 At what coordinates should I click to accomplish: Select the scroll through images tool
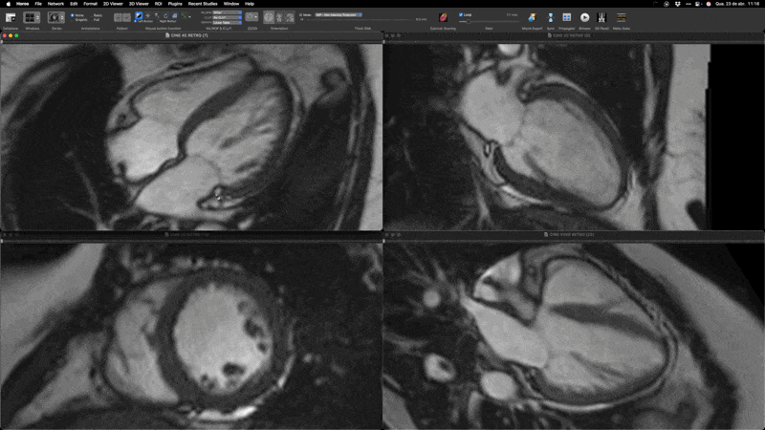(174, 16)
